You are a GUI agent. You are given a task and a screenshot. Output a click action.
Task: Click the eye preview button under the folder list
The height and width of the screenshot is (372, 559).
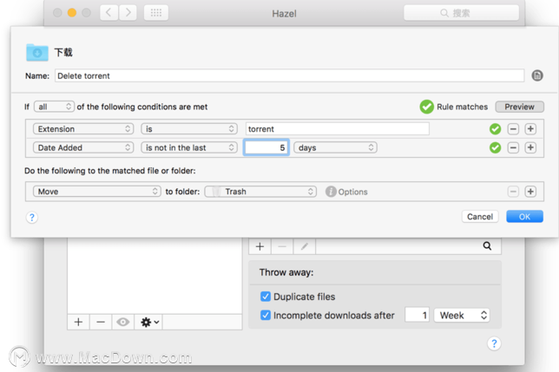122,323
